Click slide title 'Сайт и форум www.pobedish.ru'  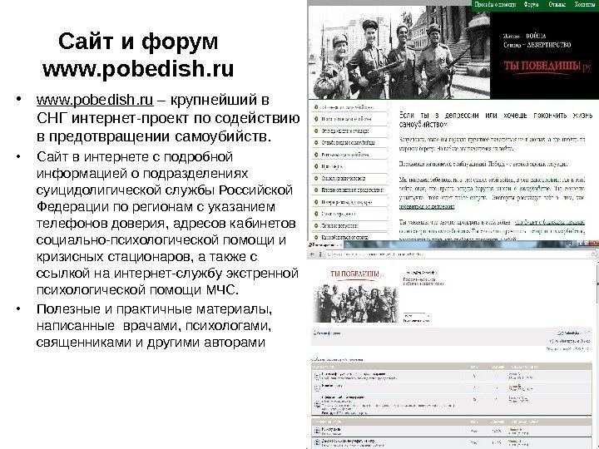(138, 55)
